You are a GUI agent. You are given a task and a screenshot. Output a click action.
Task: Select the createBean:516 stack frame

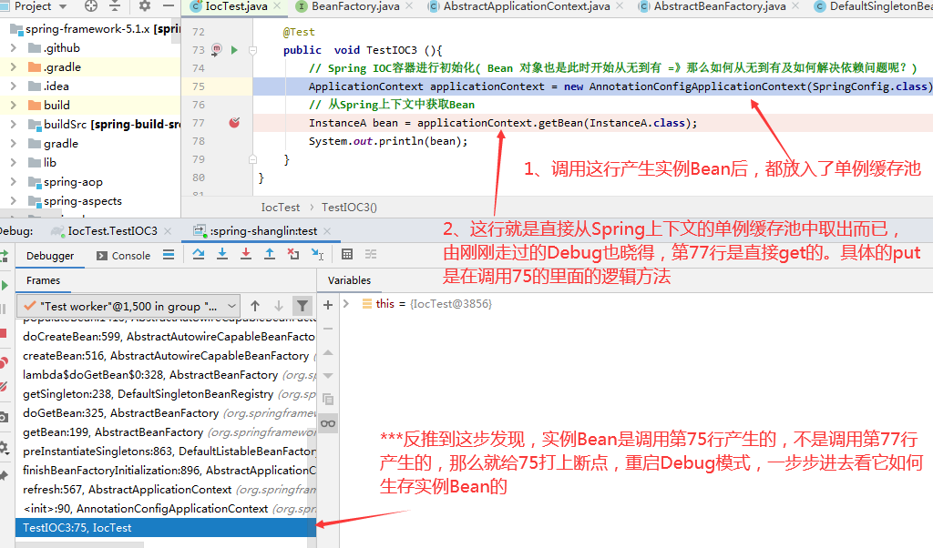point(166,355)
